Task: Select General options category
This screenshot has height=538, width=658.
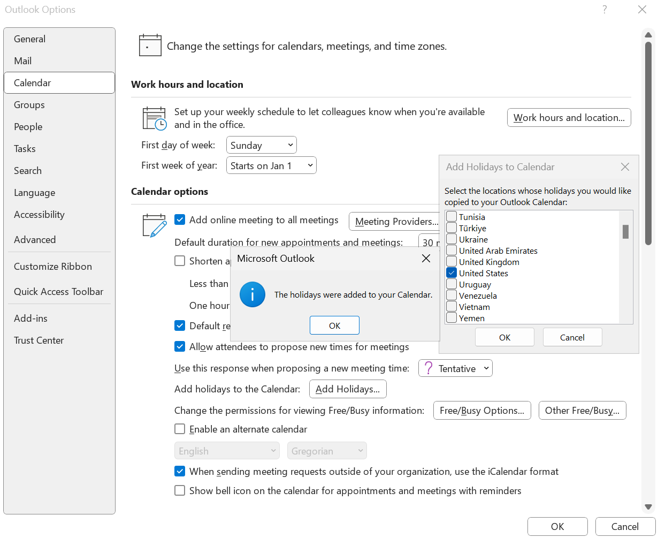Action: 59,39
